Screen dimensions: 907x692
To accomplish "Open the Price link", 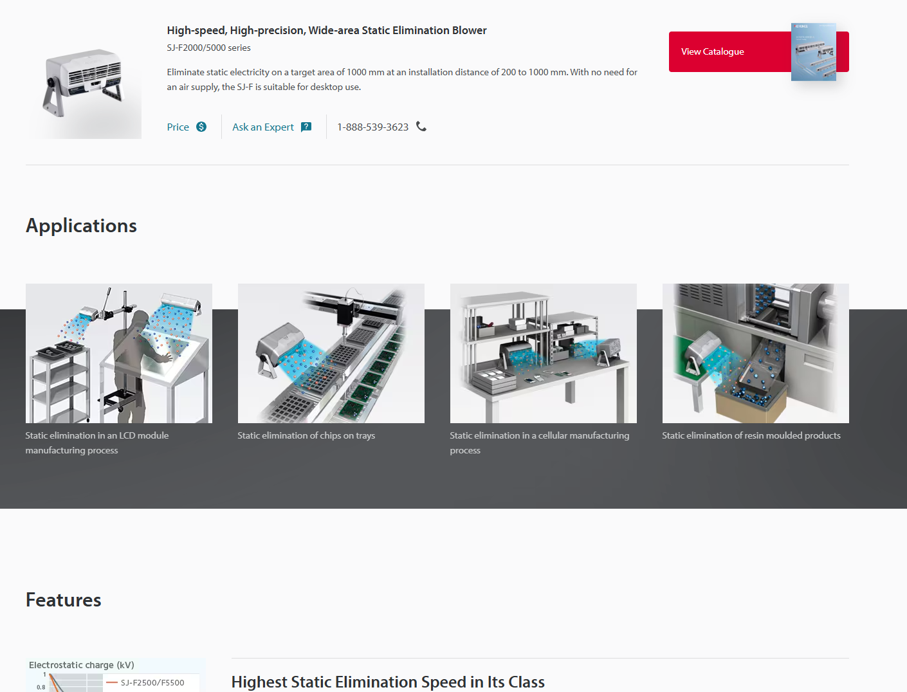I will click(178, 127).
